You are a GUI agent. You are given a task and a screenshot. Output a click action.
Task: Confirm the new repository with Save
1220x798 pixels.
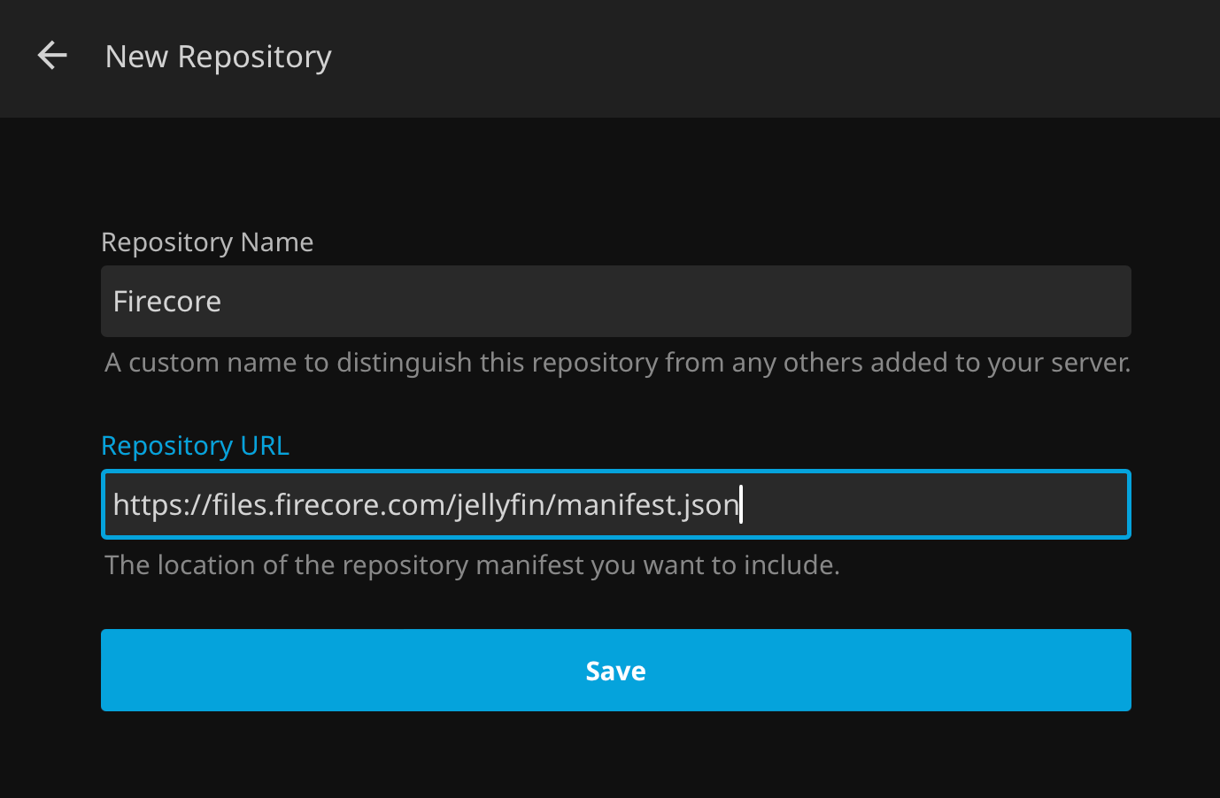click(615, 670)
